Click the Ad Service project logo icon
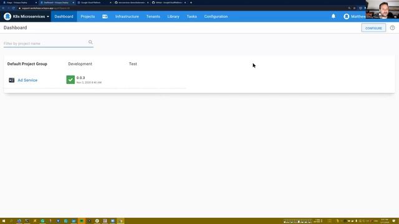This screenshot has width=399, height=224. [12, 80]
